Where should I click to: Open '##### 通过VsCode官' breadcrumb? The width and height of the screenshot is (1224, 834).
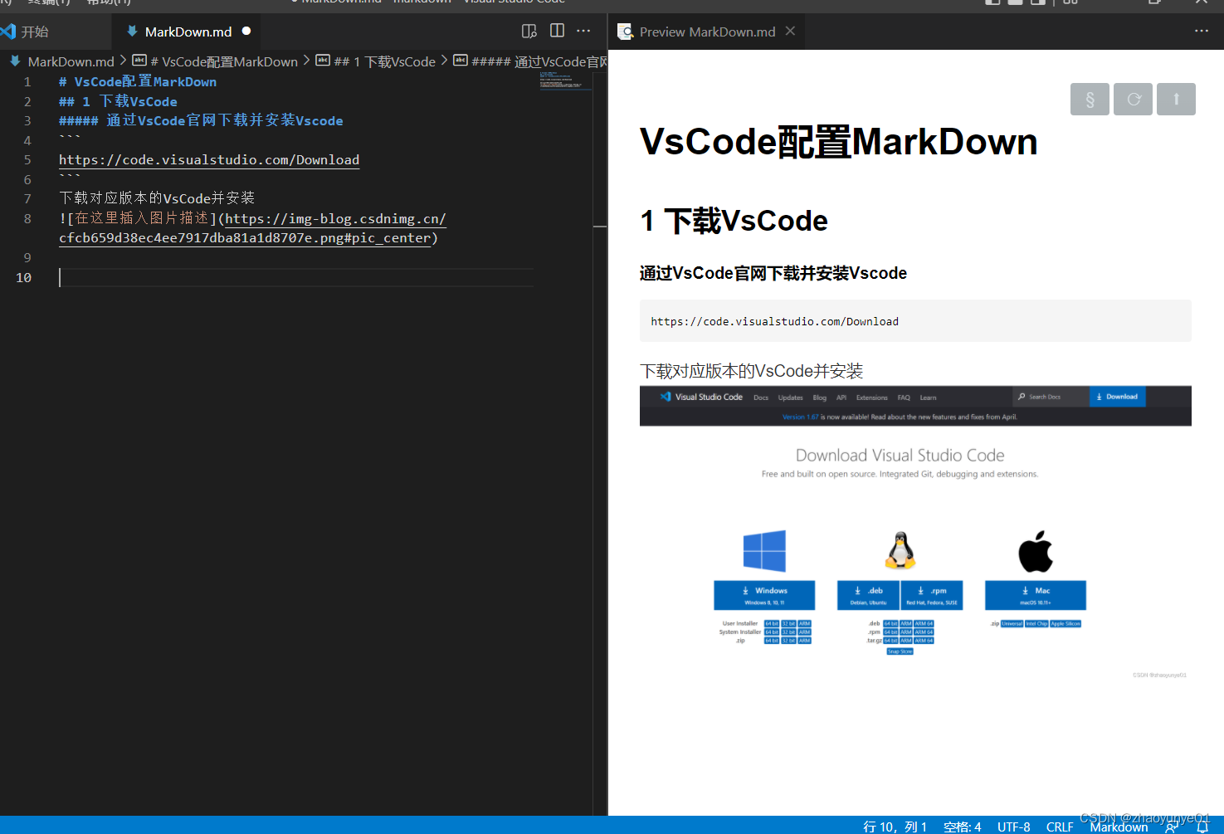tap(530, 61)
